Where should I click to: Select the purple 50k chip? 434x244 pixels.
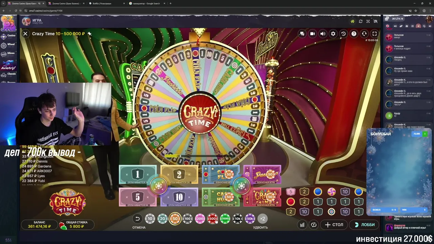[x=250, y=219]
